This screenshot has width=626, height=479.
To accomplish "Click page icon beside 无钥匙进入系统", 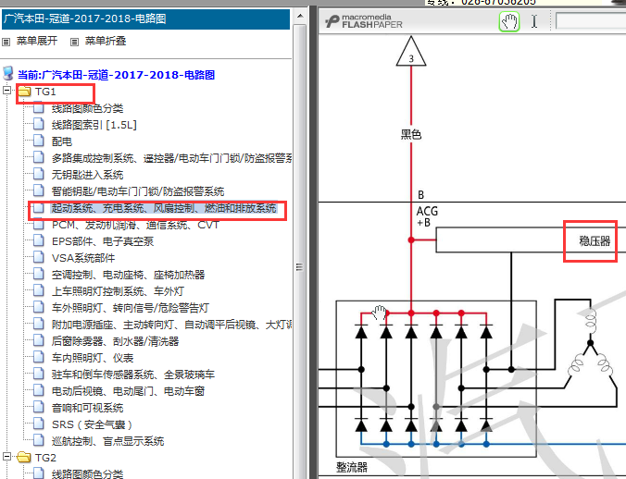I will pyautogui.click(x=39, y=174).
